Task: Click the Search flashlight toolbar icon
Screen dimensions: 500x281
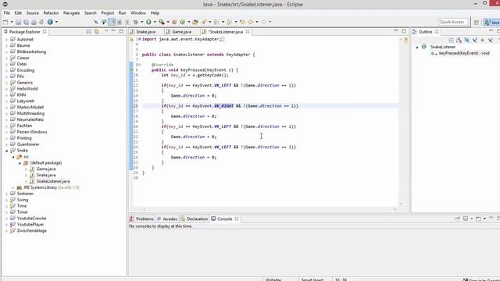Action: click(x=204, y=22)
